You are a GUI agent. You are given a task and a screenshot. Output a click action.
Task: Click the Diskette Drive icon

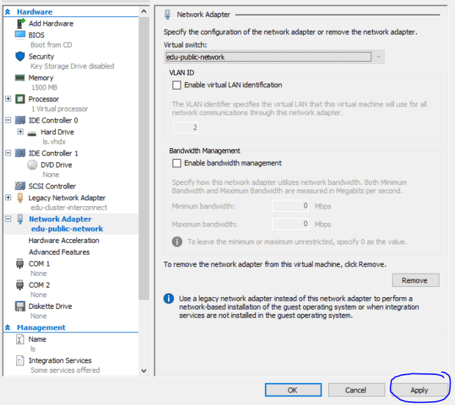point(20,306)
